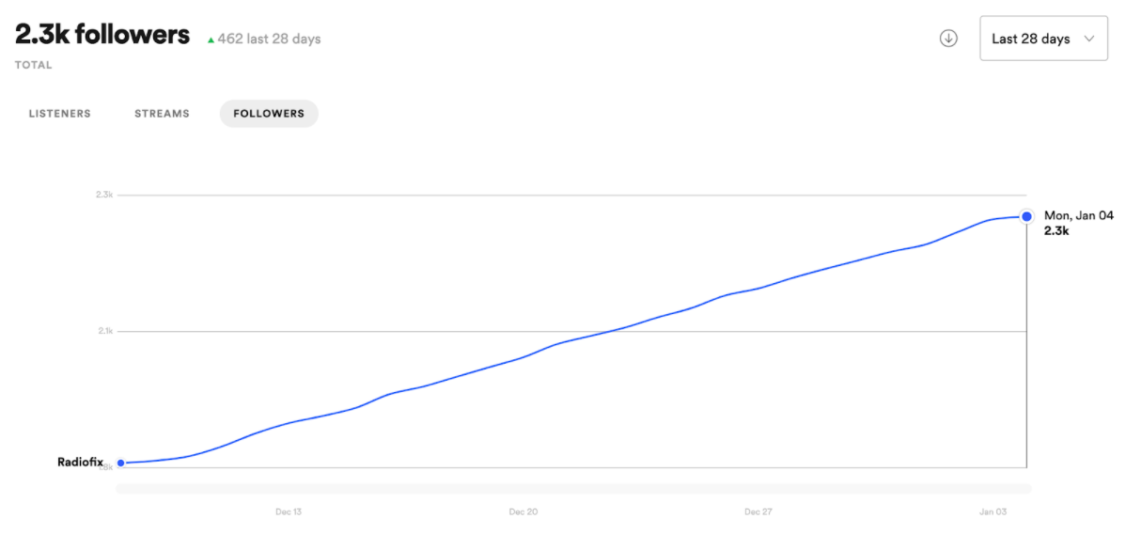This screenshot has width=1126, height=534.
Task: Expand the date range chevron arrow
Action: tap(1088, 39)
